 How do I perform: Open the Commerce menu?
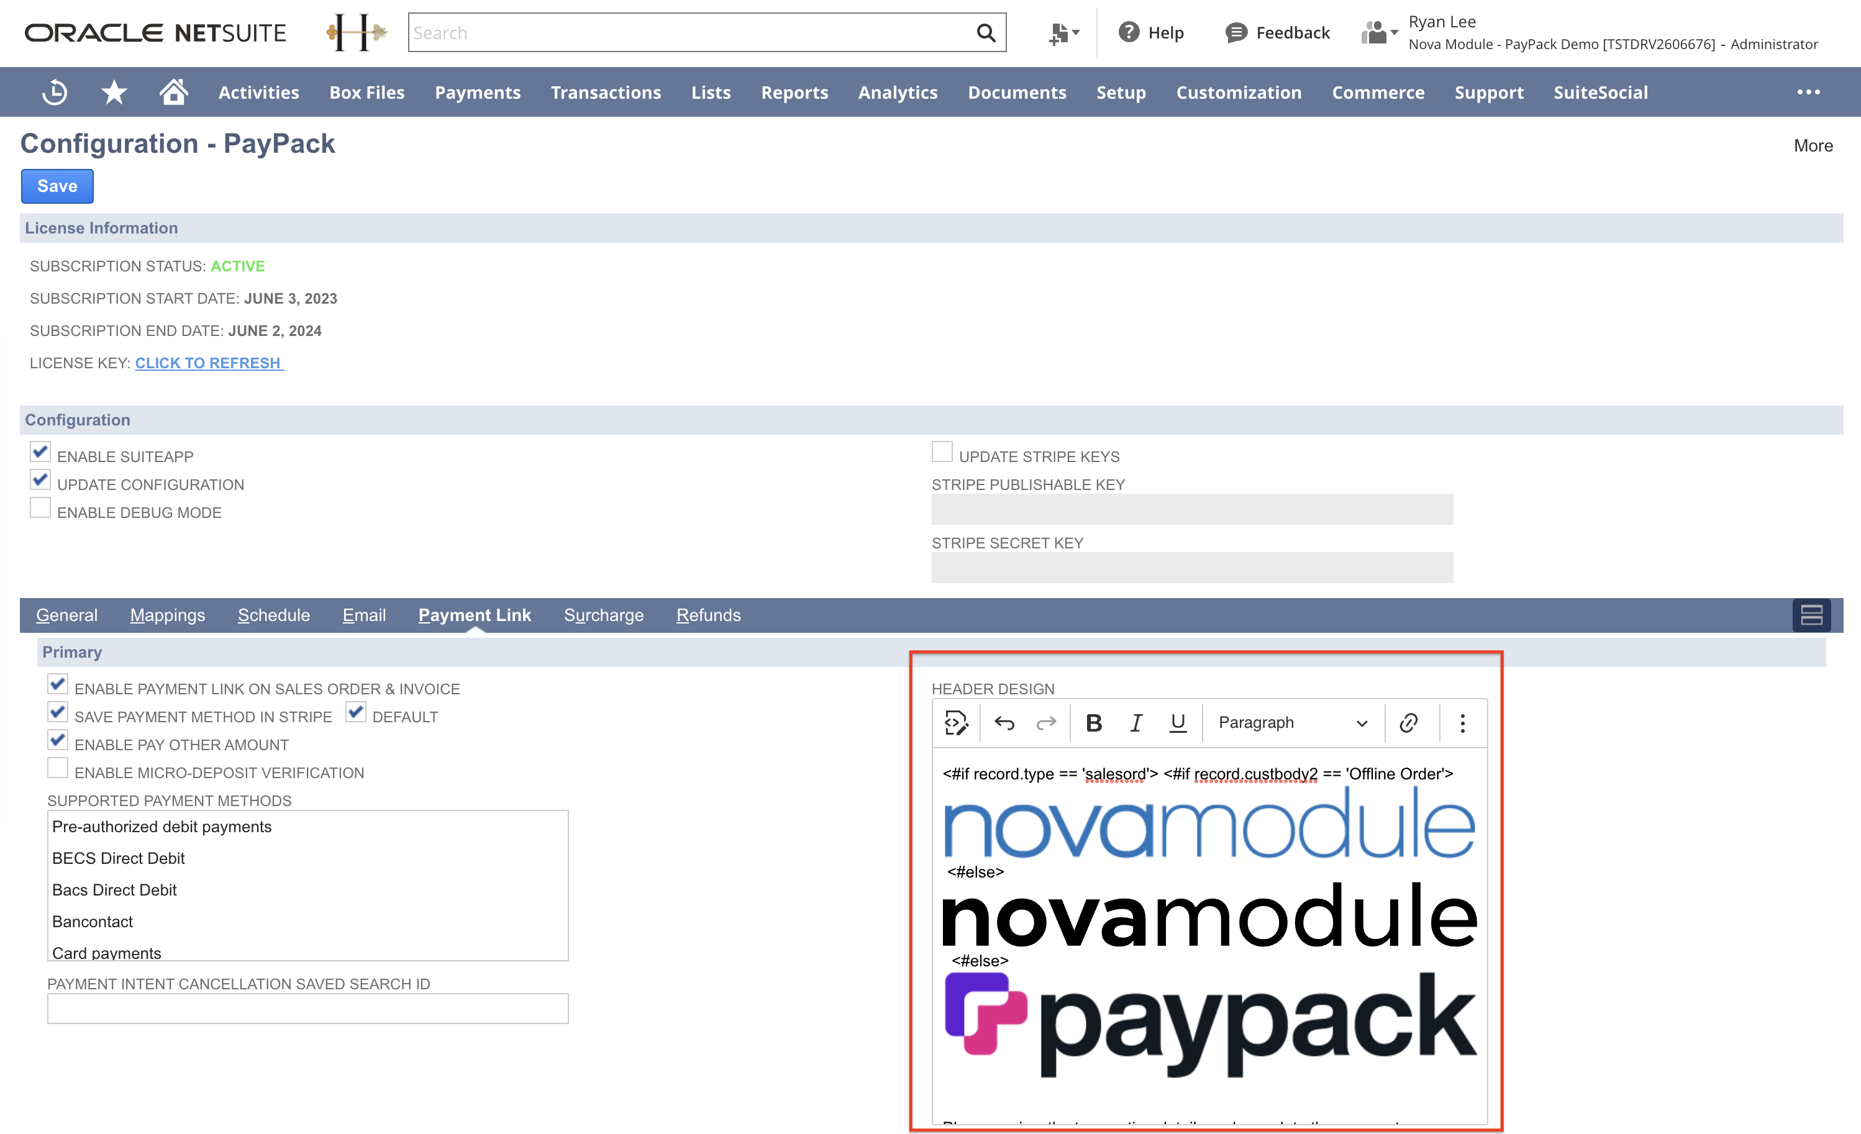click(x=1378, y=92)
